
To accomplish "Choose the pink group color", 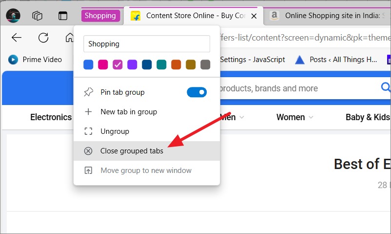I will (103, 64).
